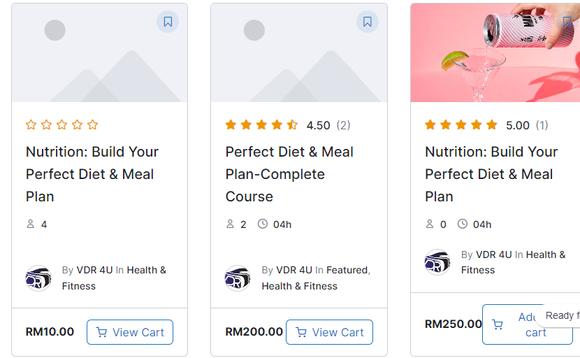Open Health & Fitness category on first card
Screen dimensions: 580x358
tap(146, 270)
